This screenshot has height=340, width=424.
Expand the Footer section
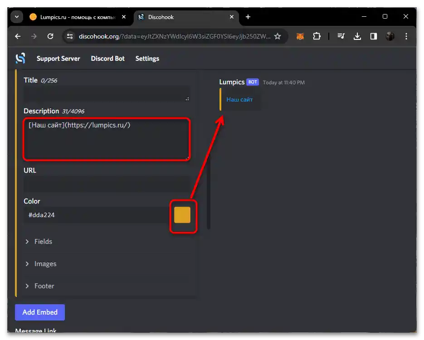[107, 286]
